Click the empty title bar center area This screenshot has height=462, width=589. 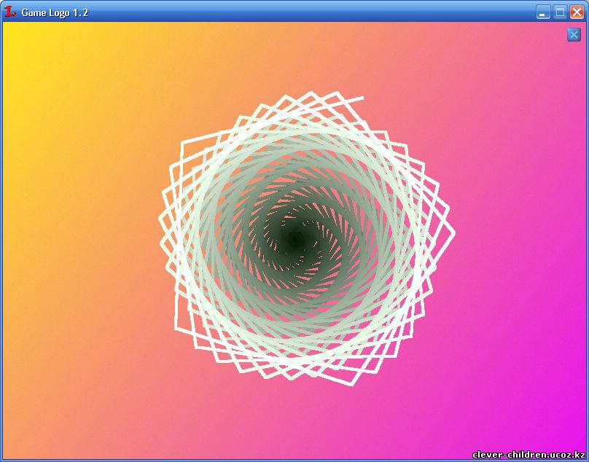tap(306, 12)
